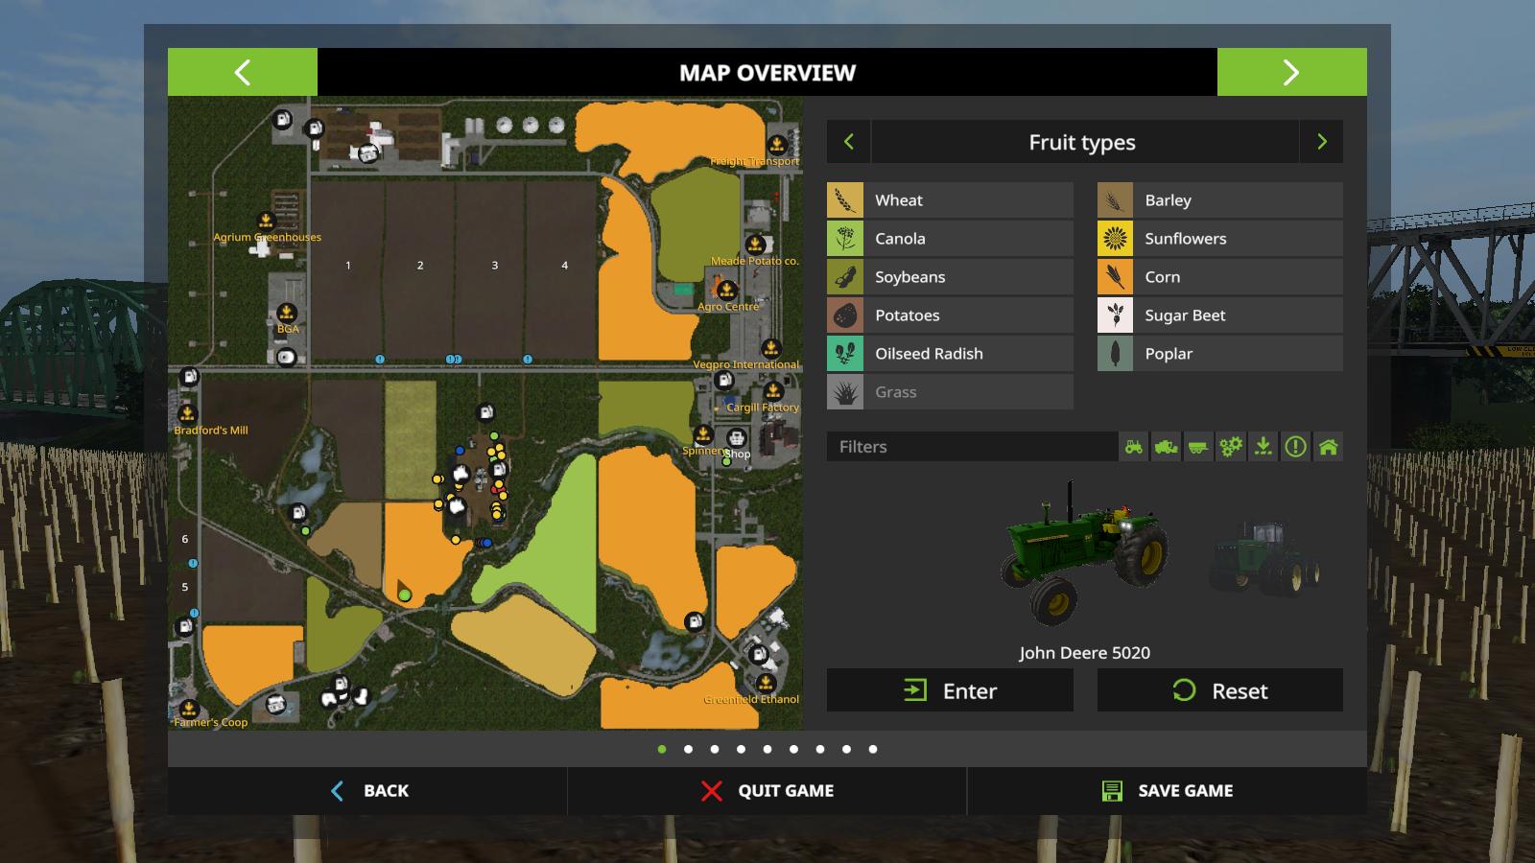Image resolution: width=1535 pixels, height=863 pixels.
Task: Toggle Wheat fruit type visibility
Action: tap(950, 200)
